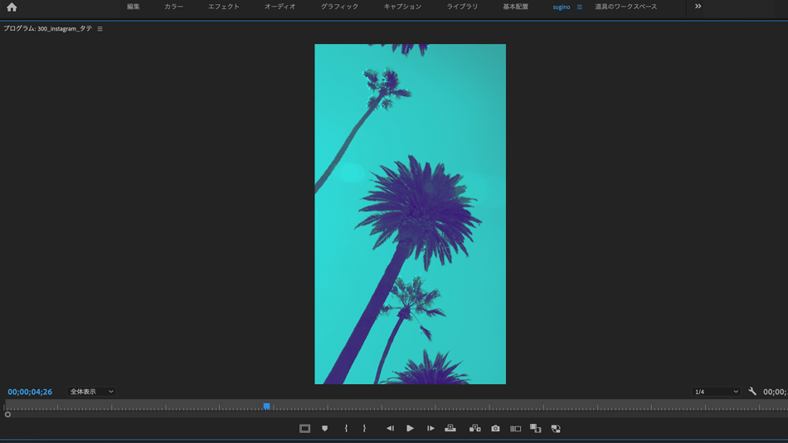Switch to the エフェクト workspace tab

point(223,7)
